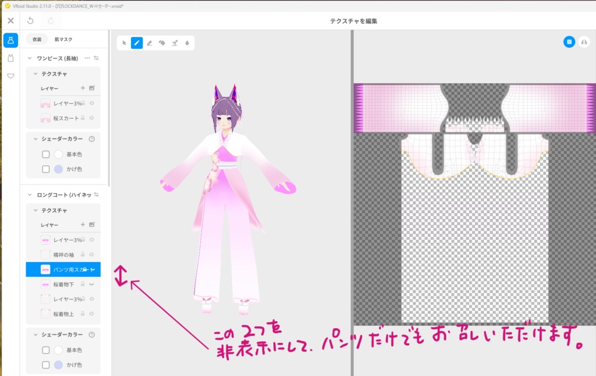Screen dimensions: 596x376
Task: Activate the blur (water drop) tool
Action: tap(187, 42)
